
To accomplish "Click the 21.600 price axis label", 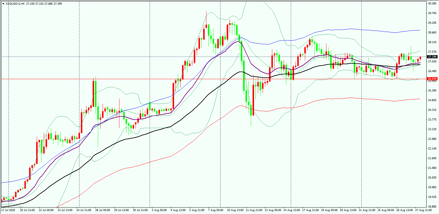I will [432, 158].
